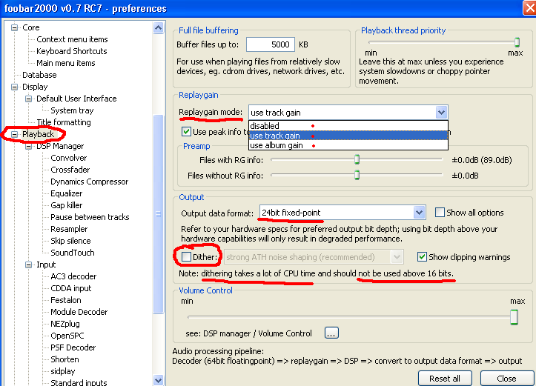Select Context menu items in tree

point(72,39)
